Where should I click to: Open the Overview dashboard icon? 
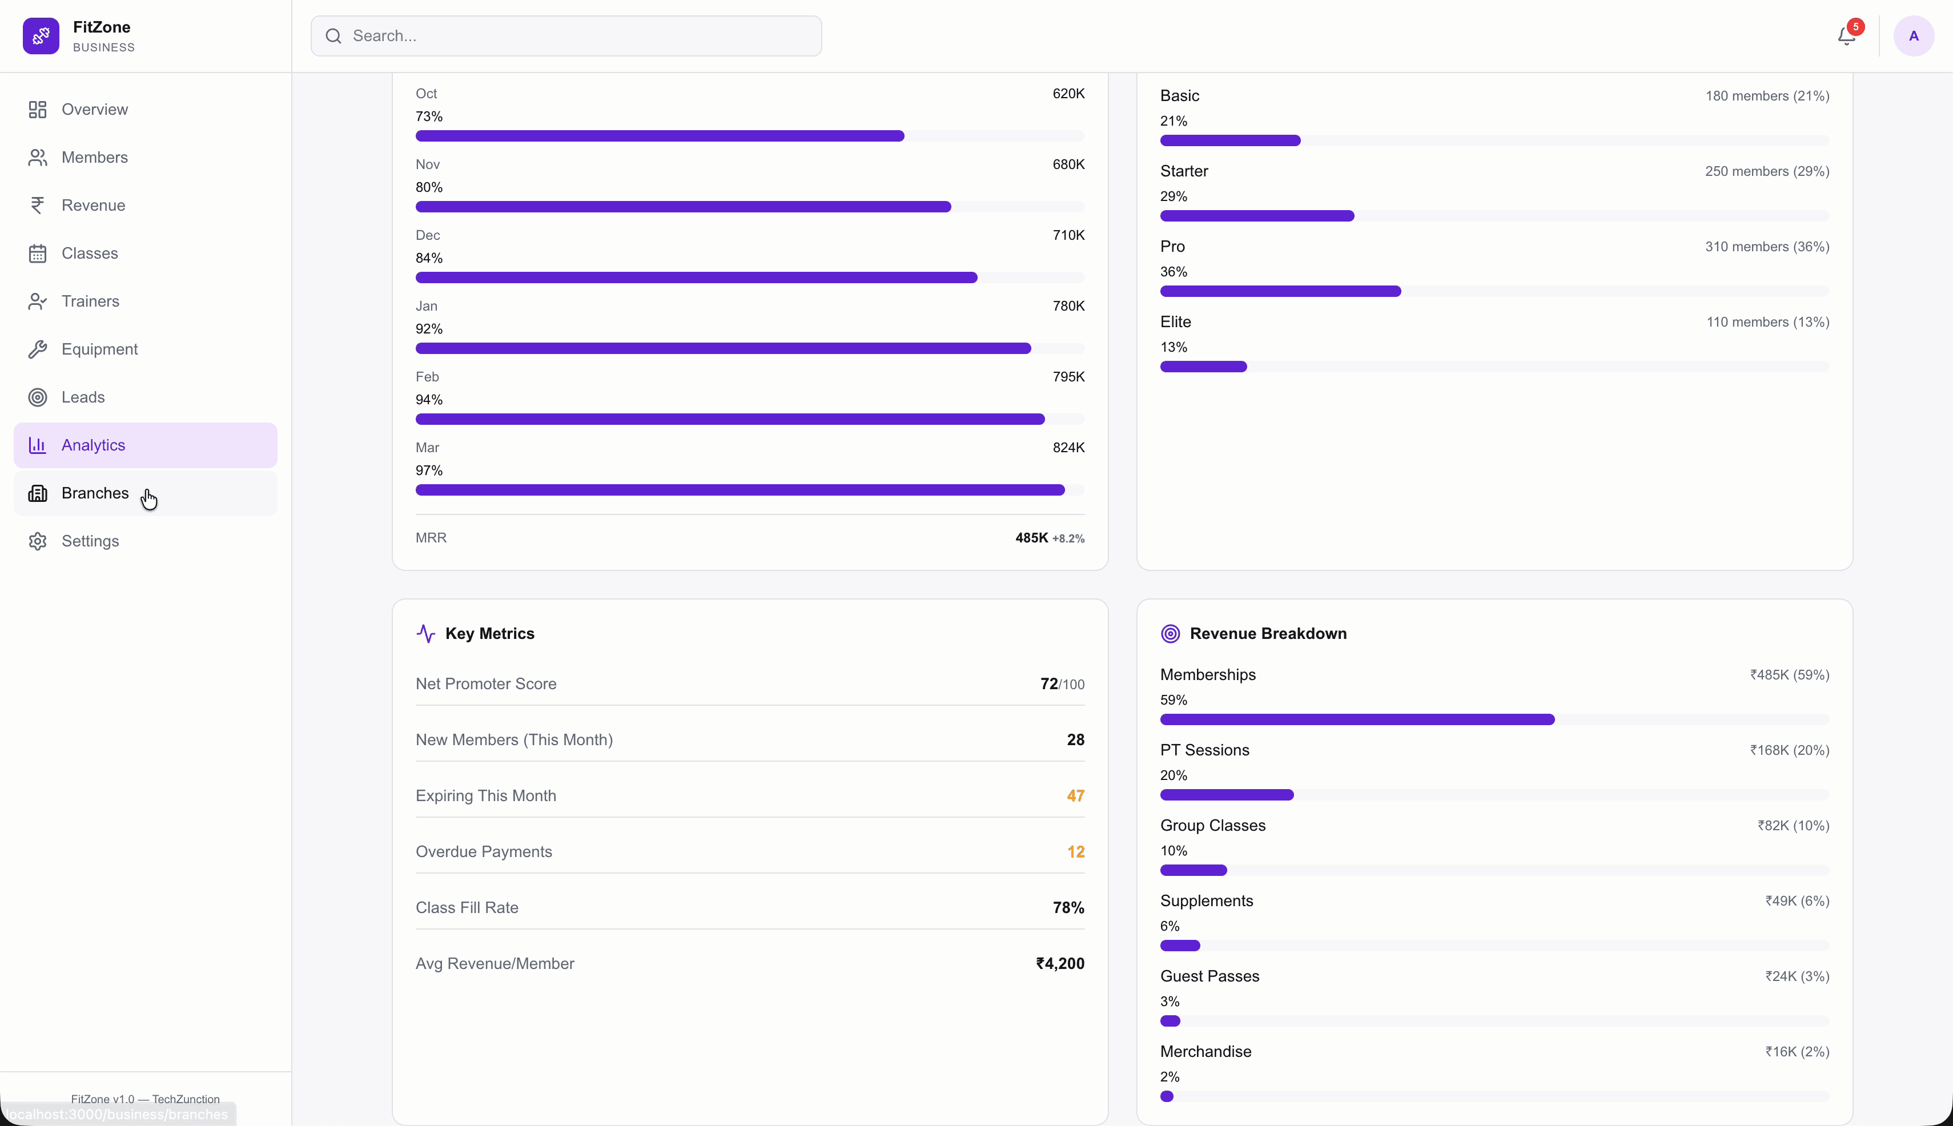(x=38, y=109)
